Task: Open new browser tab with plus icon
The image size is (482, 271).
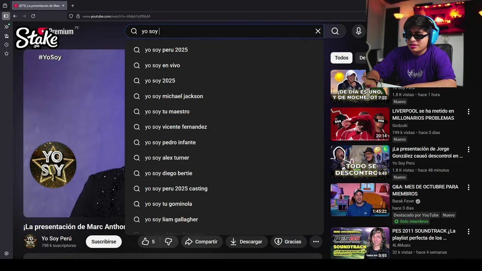Action: coord(73,6)
